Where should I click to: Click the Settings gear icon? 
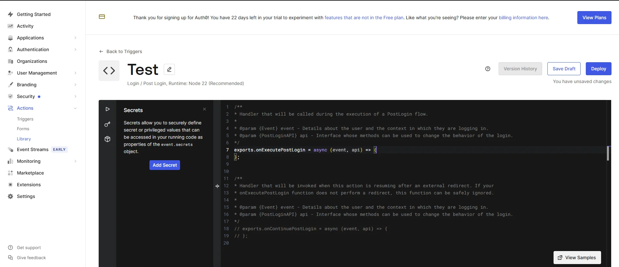10,196
